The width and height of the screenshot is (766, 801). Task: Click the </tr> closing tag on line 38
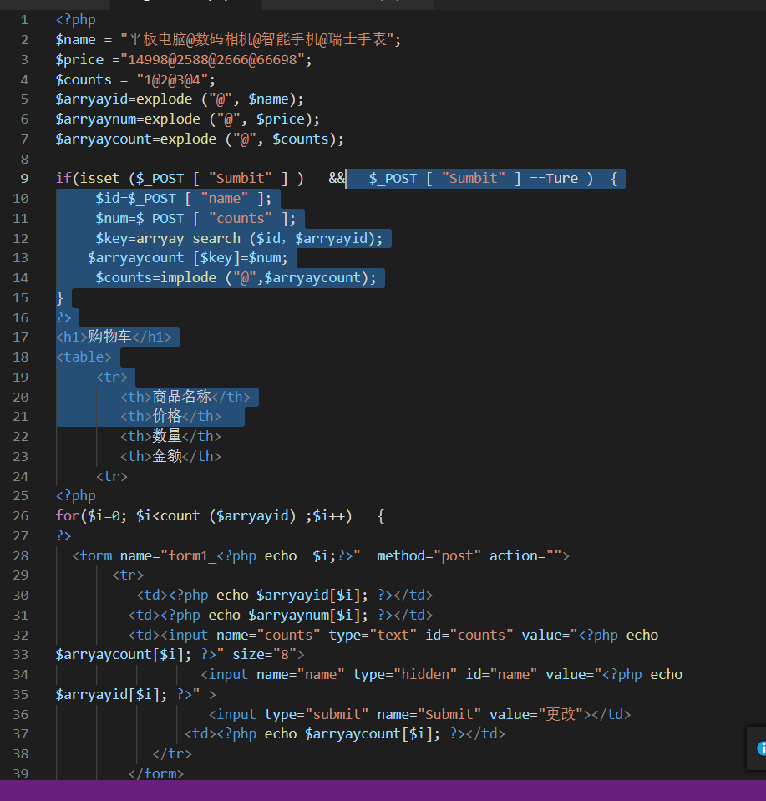(x=172, y=753)
